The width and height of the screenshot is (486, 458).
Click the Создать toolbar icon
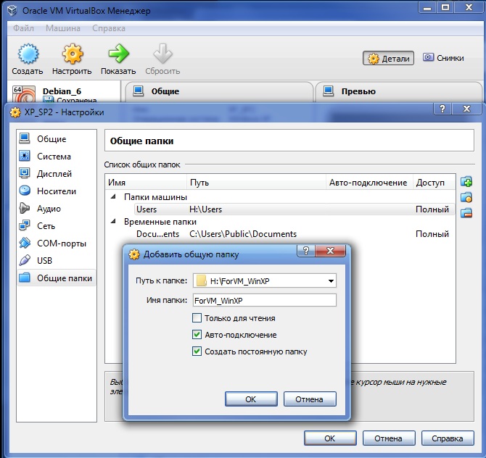pos(28,54)
